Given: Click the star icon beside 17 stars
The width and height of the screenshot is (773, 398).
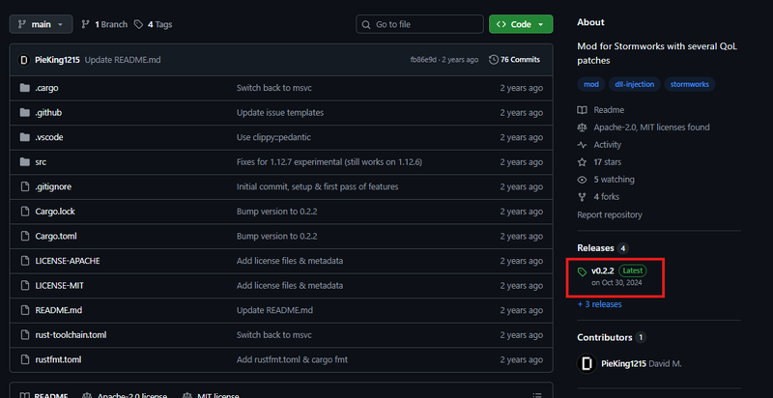Looking at the screenshot, I should pos(583,162).
